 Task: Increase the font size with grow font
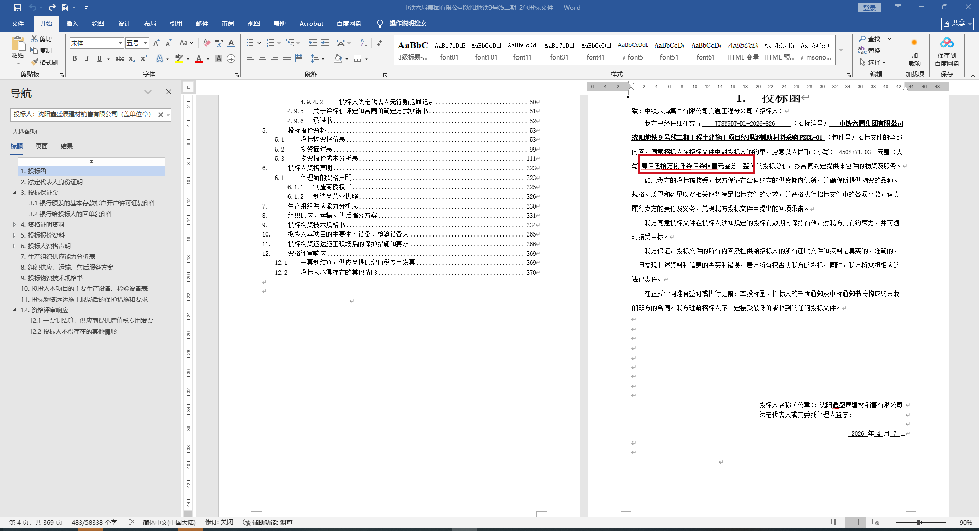click(x=156, y=43)
